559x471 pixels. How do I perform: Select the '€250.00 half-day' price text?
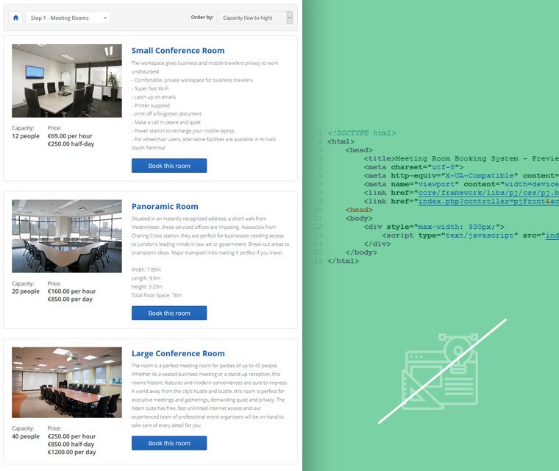tap(71, 144)
